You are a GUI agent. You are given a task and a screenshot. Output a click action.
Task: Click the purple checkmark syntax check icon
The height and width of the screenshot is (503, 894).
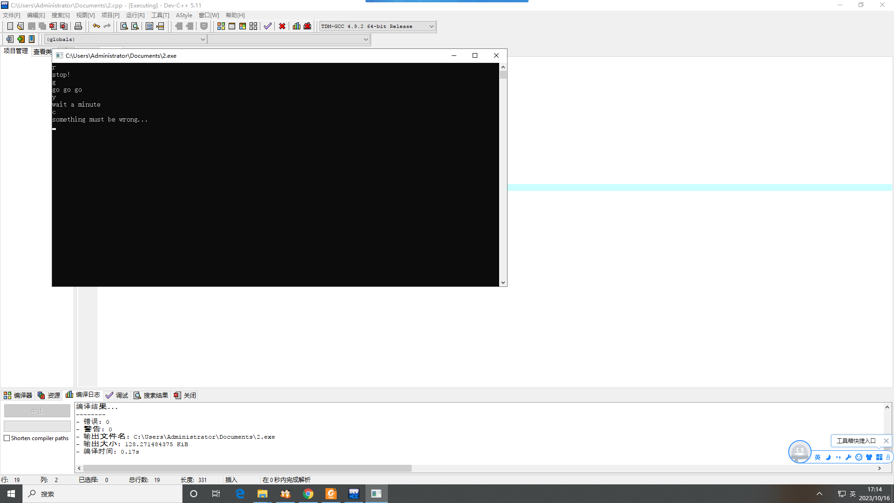(268, 26)
